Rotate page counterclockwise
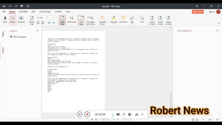Viewport: 222px width, 125px height. tap(49, 23)
